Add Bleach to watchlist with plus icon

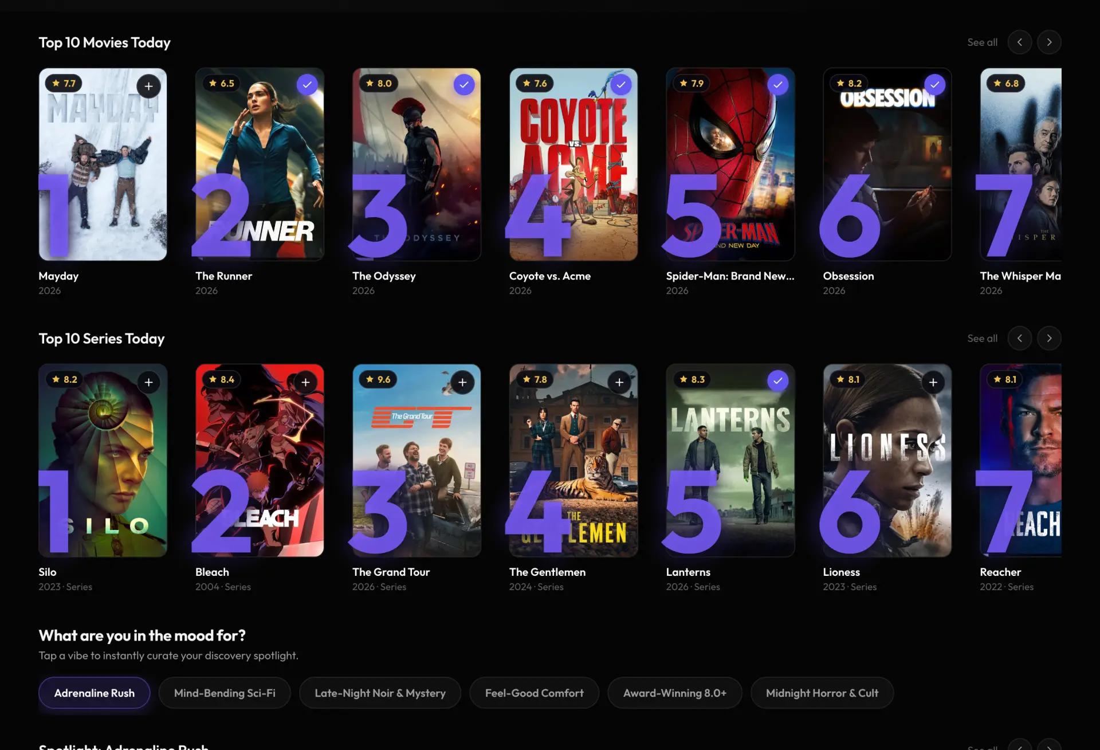305,382
